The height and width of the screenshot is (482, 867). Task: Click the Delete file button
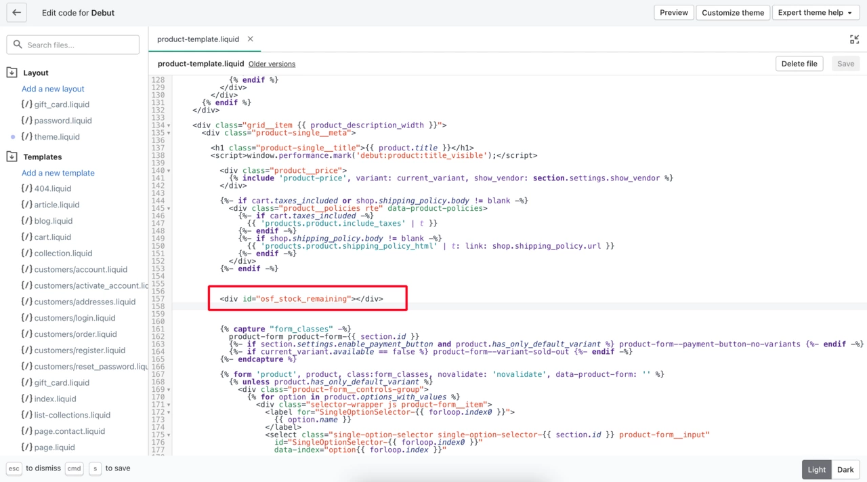[799, 64]
